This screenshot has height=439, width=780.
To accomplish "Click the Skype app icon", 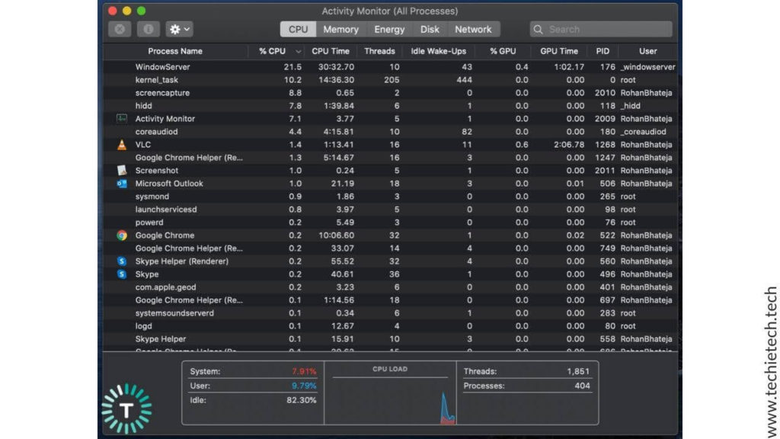I will click(x=122, y=274).
